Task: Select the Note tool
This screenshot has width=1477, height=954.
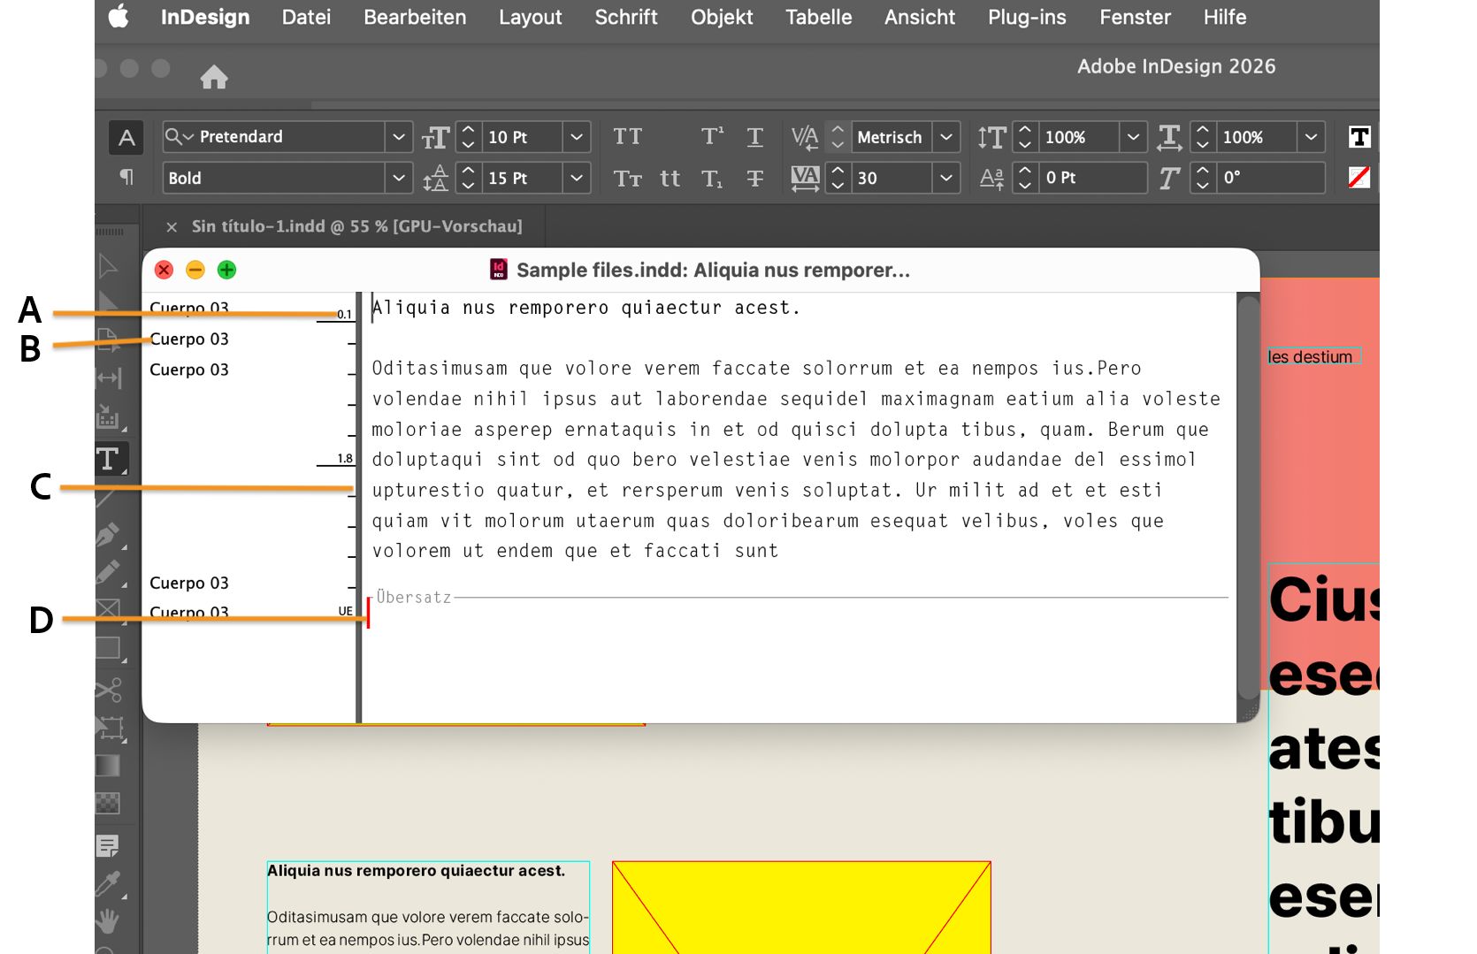Action: 108,846
